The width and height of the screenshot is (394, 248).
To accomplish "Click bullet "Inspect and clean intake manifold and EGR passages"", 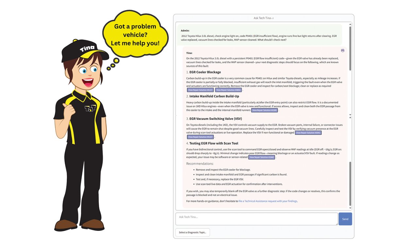I will point(241,175).
